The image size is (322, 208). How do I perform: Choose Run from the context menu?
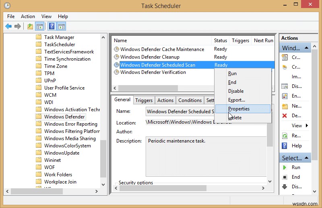pos(243,73)
